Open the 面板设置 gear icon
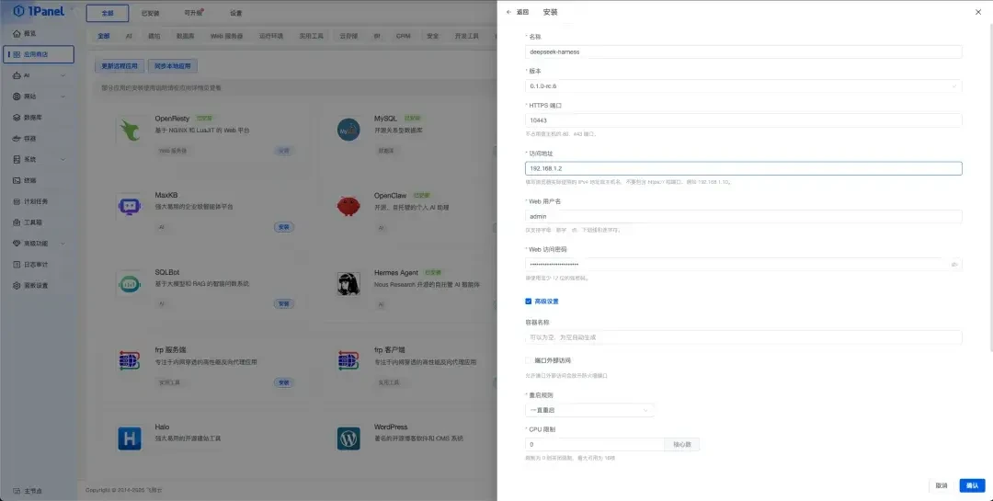This screenshot has width=993, height=501. 17,285
